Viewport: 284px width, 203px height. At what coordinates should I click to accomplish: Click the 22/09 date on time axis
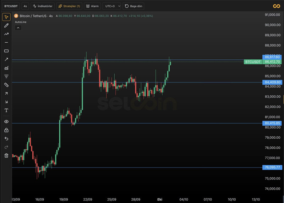point(88,199)
